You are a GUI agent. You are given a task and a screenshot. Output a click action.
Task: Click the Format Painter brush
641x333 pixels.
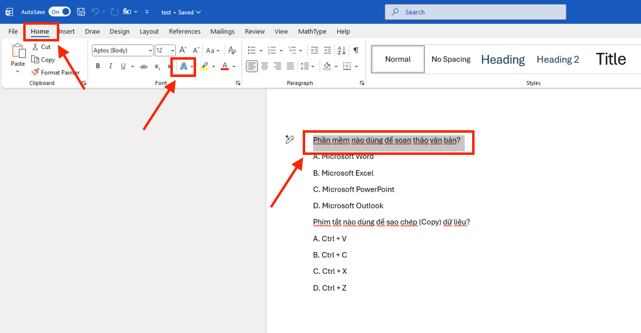(55, 72)
